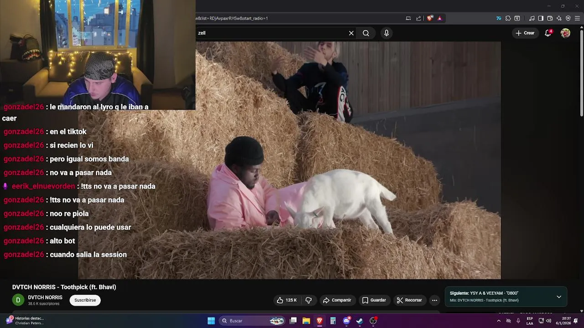Open the three-dot more actions menu
This screenshot has width=584, height=328.
434,300
